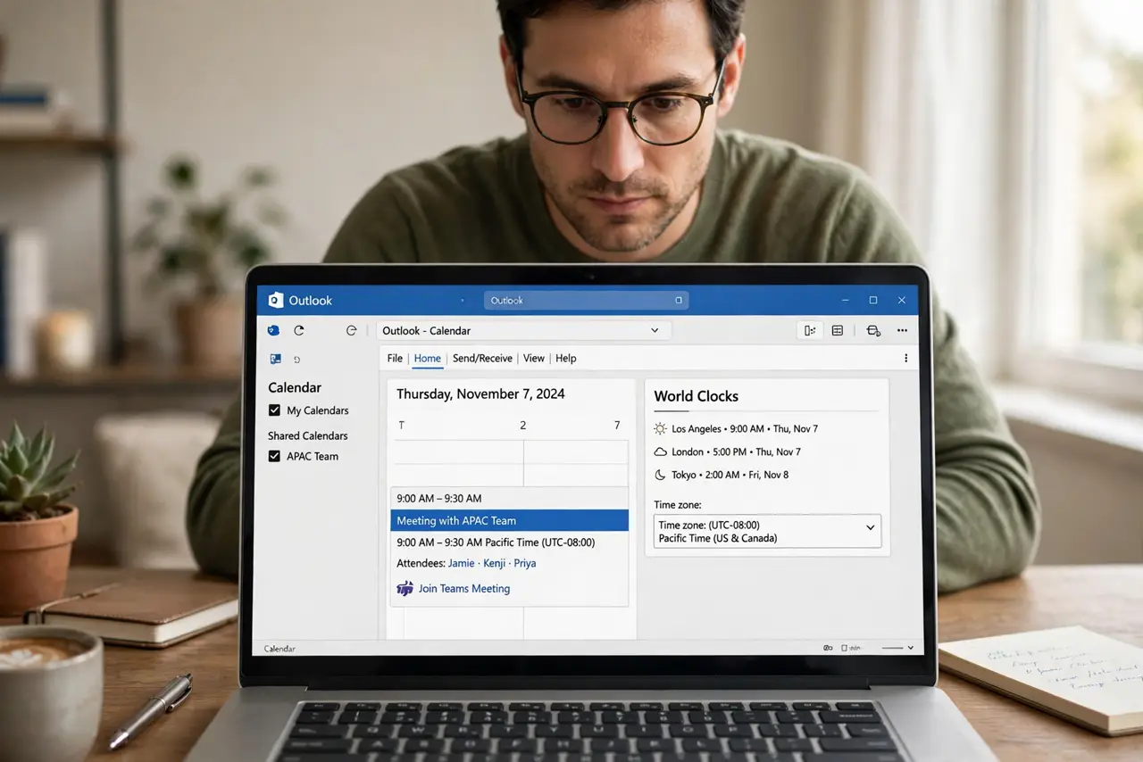The height and width of the screenshot is (762, 1143).
Task: Expand the Outlook - Calendar dropdown
Action: coord(655,330)
